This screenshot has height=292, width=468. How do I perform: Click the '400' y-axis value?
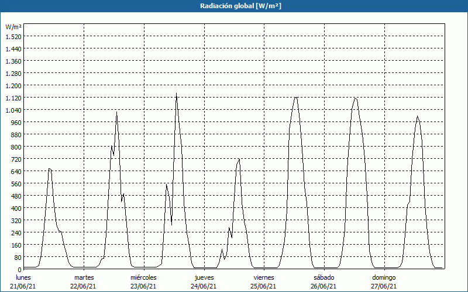[17, 208]
